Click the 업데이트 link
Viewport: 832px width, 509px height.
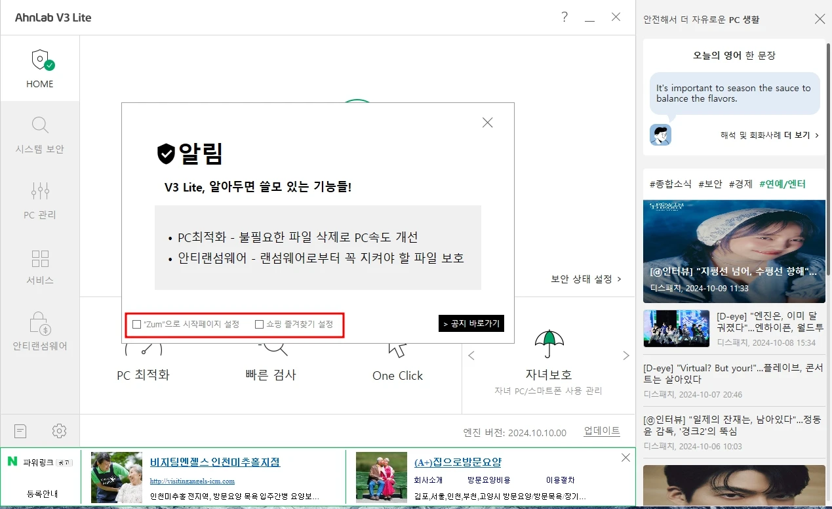(602, 431)
